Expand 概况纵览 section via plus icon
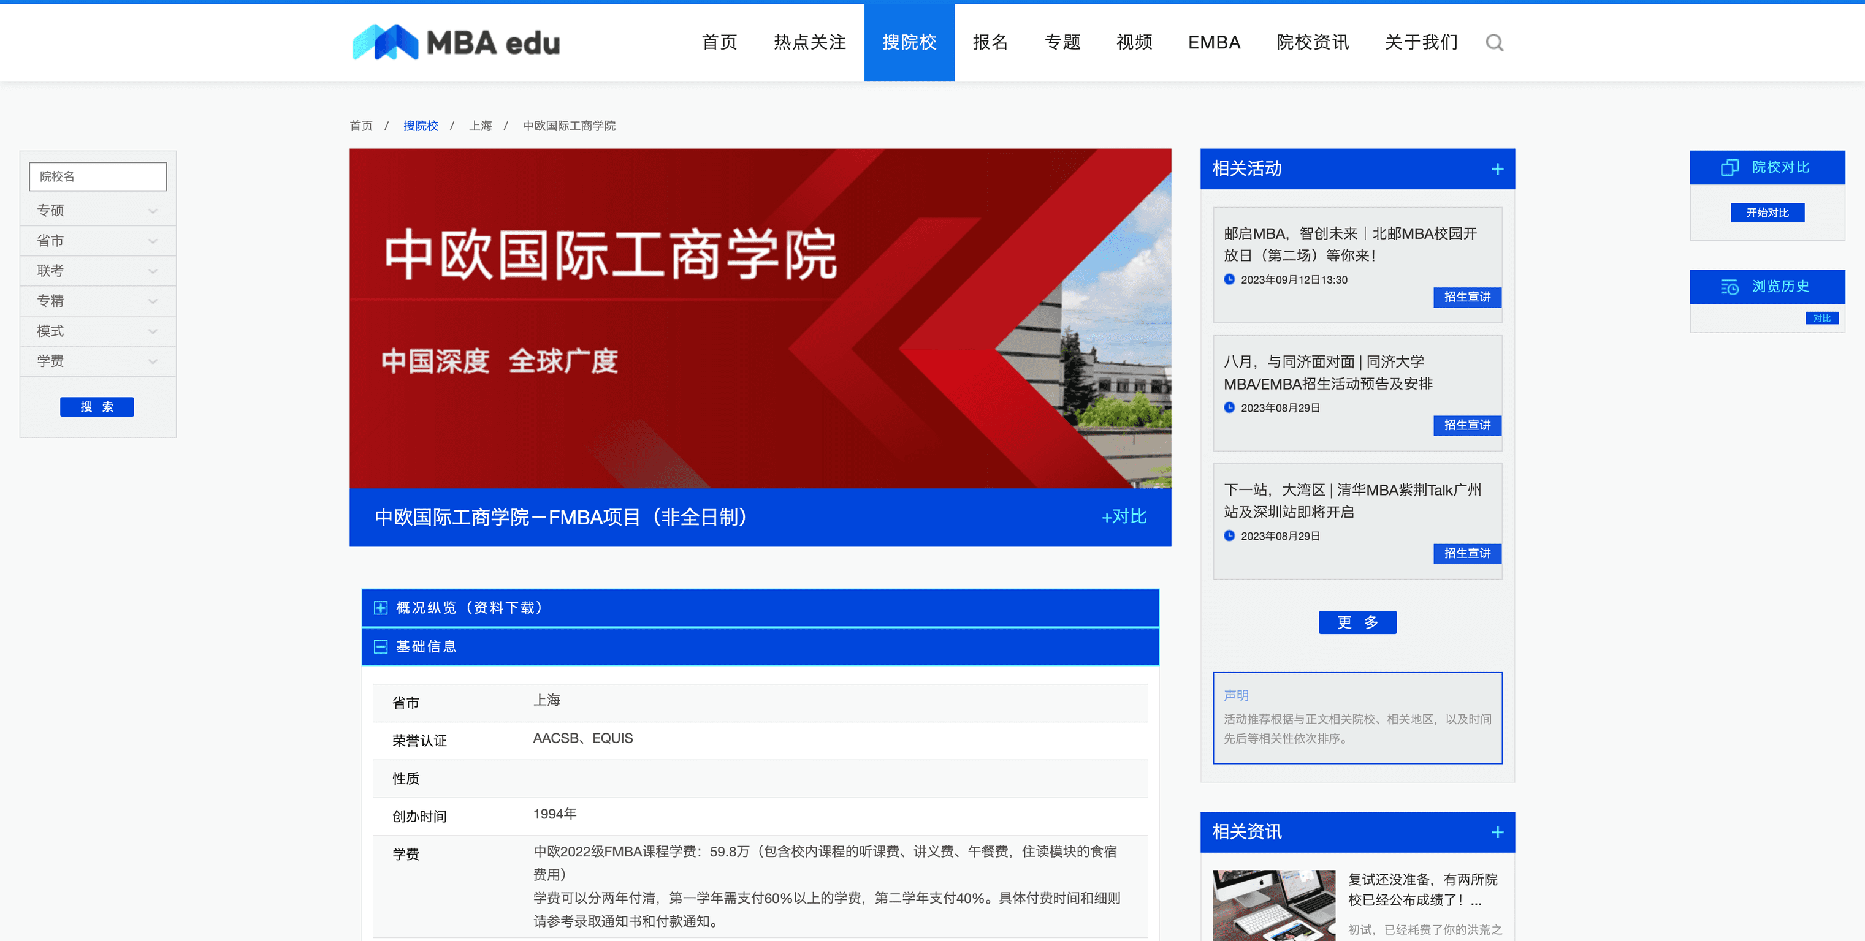 pyautogui.click(x=380, y=608)
